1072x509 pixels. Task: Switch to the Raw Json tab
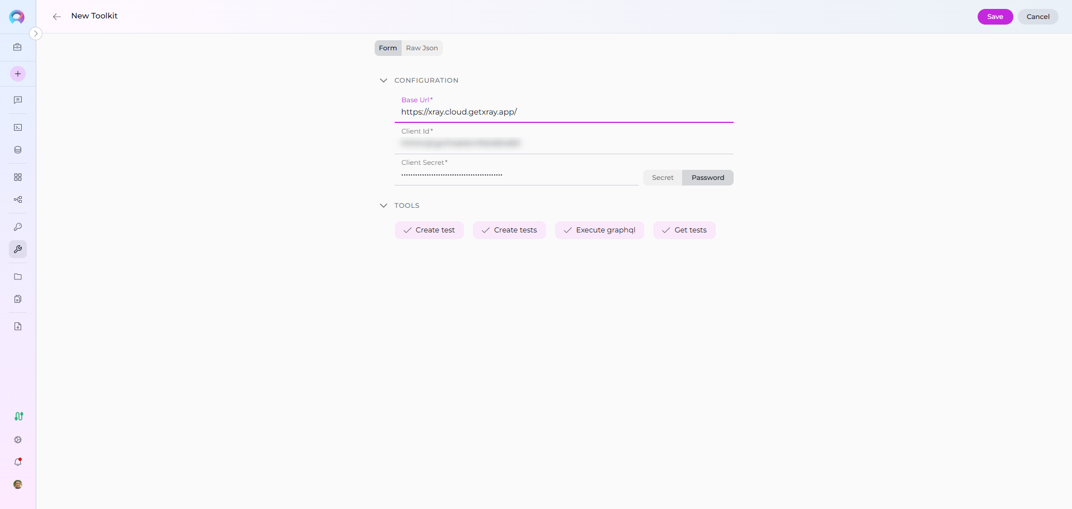point(422,48)
